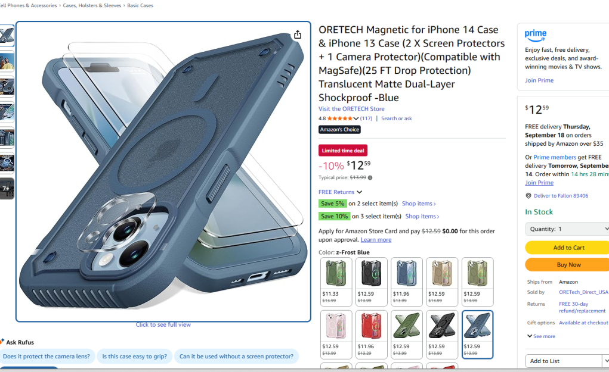The image size is (609, 372).
Task: Click the Deliver to Fallon location pin icon
Action: (528, 196)
